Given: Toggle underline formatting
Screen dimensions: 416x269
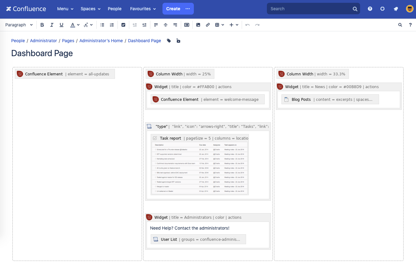Looking at the screenshot, I should [x=62, y=25].
